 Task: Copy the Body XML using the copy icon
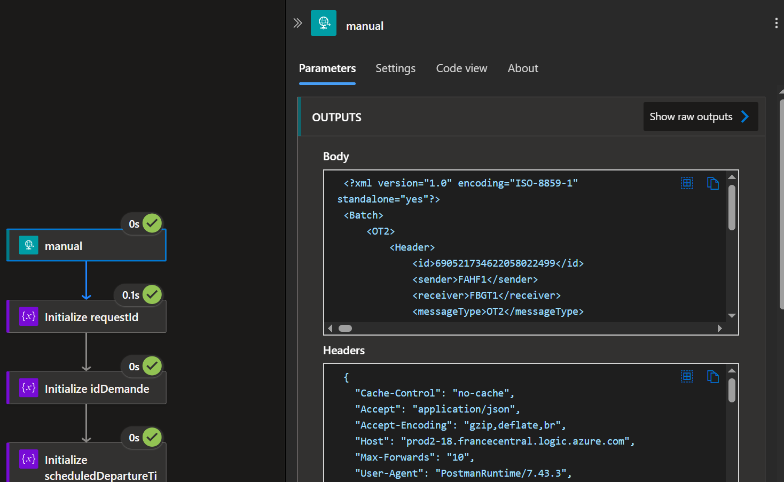click(713, 183)
